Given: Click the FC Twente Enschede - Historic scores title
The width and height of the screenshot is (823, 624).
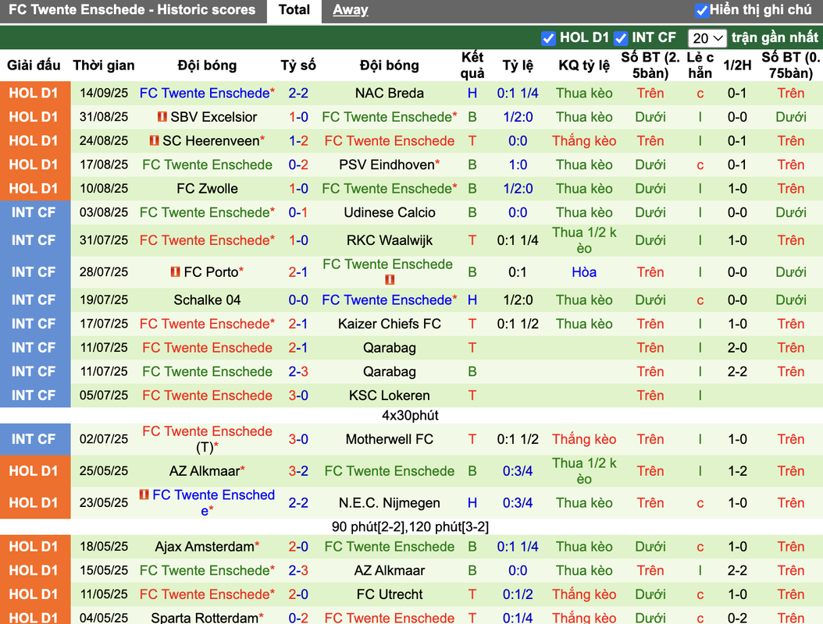Looking at the screenshot, I should pos(132,10).
